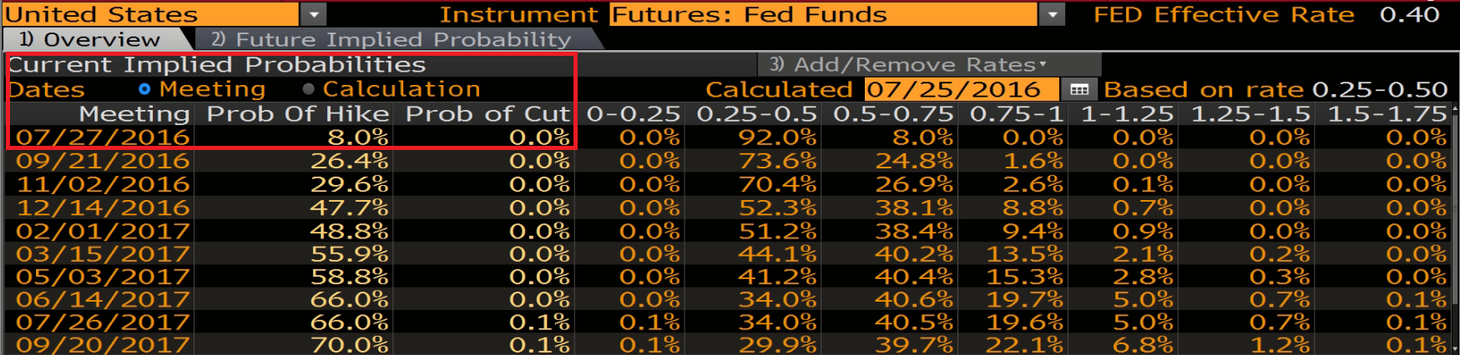Click the United States country field

tap(150, 14)
